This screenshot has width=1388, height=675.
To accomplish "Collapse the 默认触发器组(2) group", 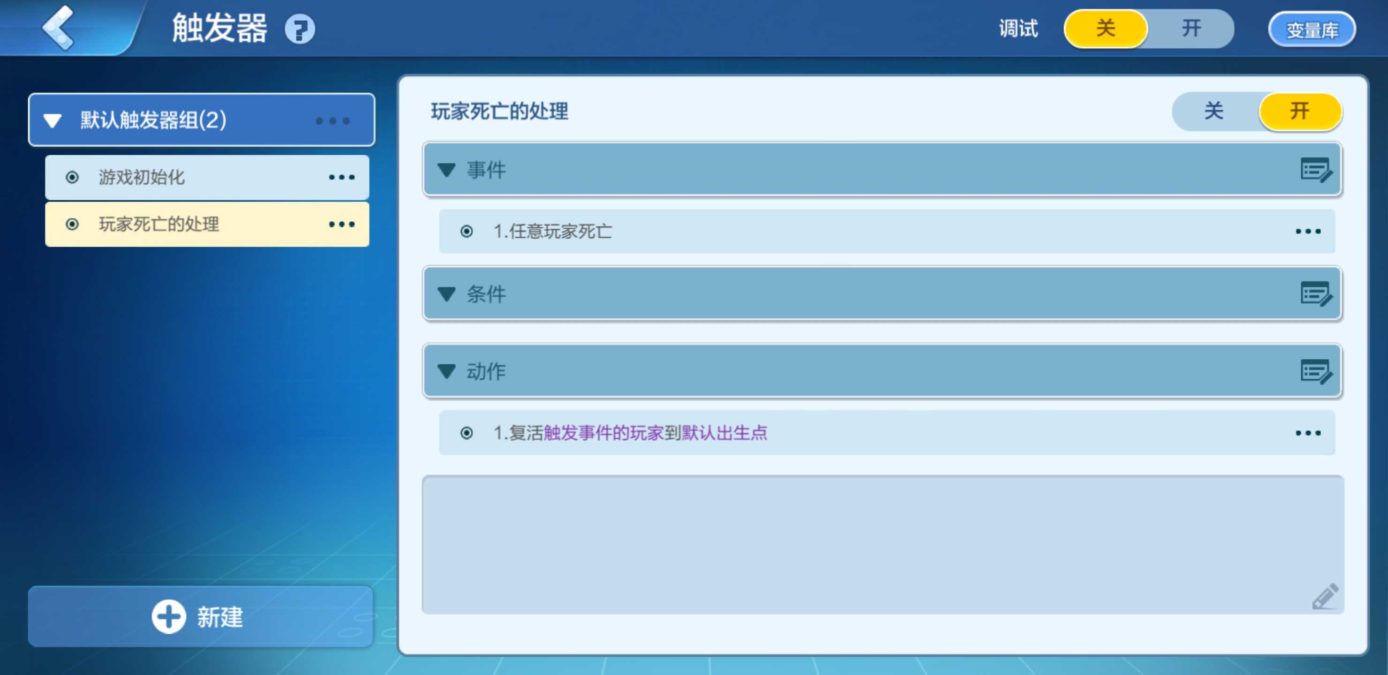I will [x=52, y=120].
